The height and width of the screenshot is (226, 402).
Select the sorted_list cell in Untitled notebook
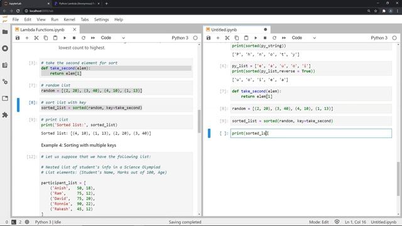tap(311, 121)
